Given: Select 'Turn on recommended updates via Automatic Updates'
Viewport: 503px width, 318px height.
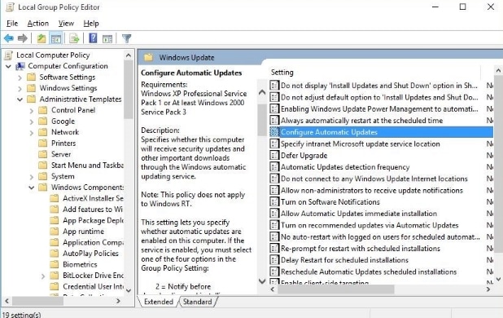Looking at the screenshot, I should pos(370,225).
